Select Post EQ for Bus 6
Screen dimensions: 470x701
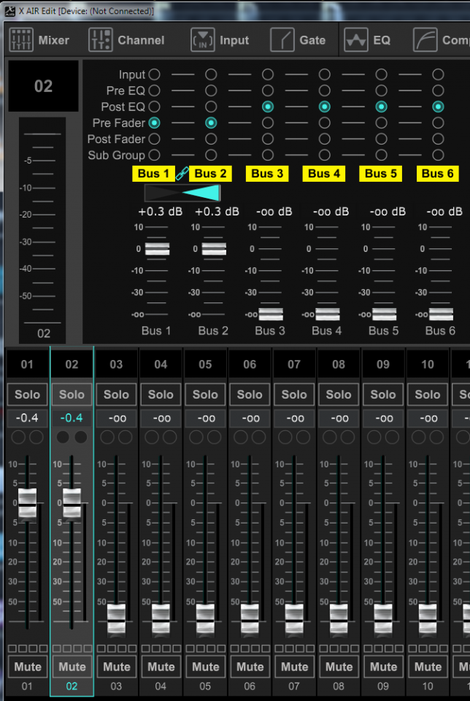(x=438, y=107)
